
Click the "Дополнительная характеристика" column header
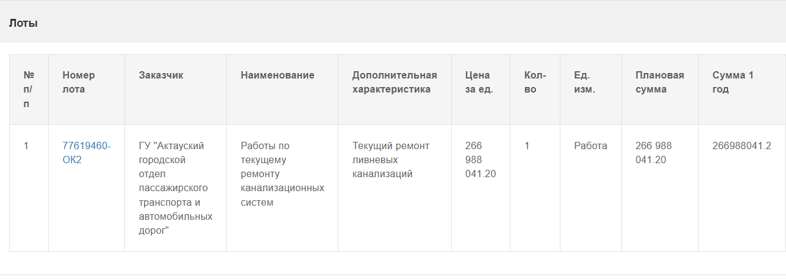click(x=394, y=82)
